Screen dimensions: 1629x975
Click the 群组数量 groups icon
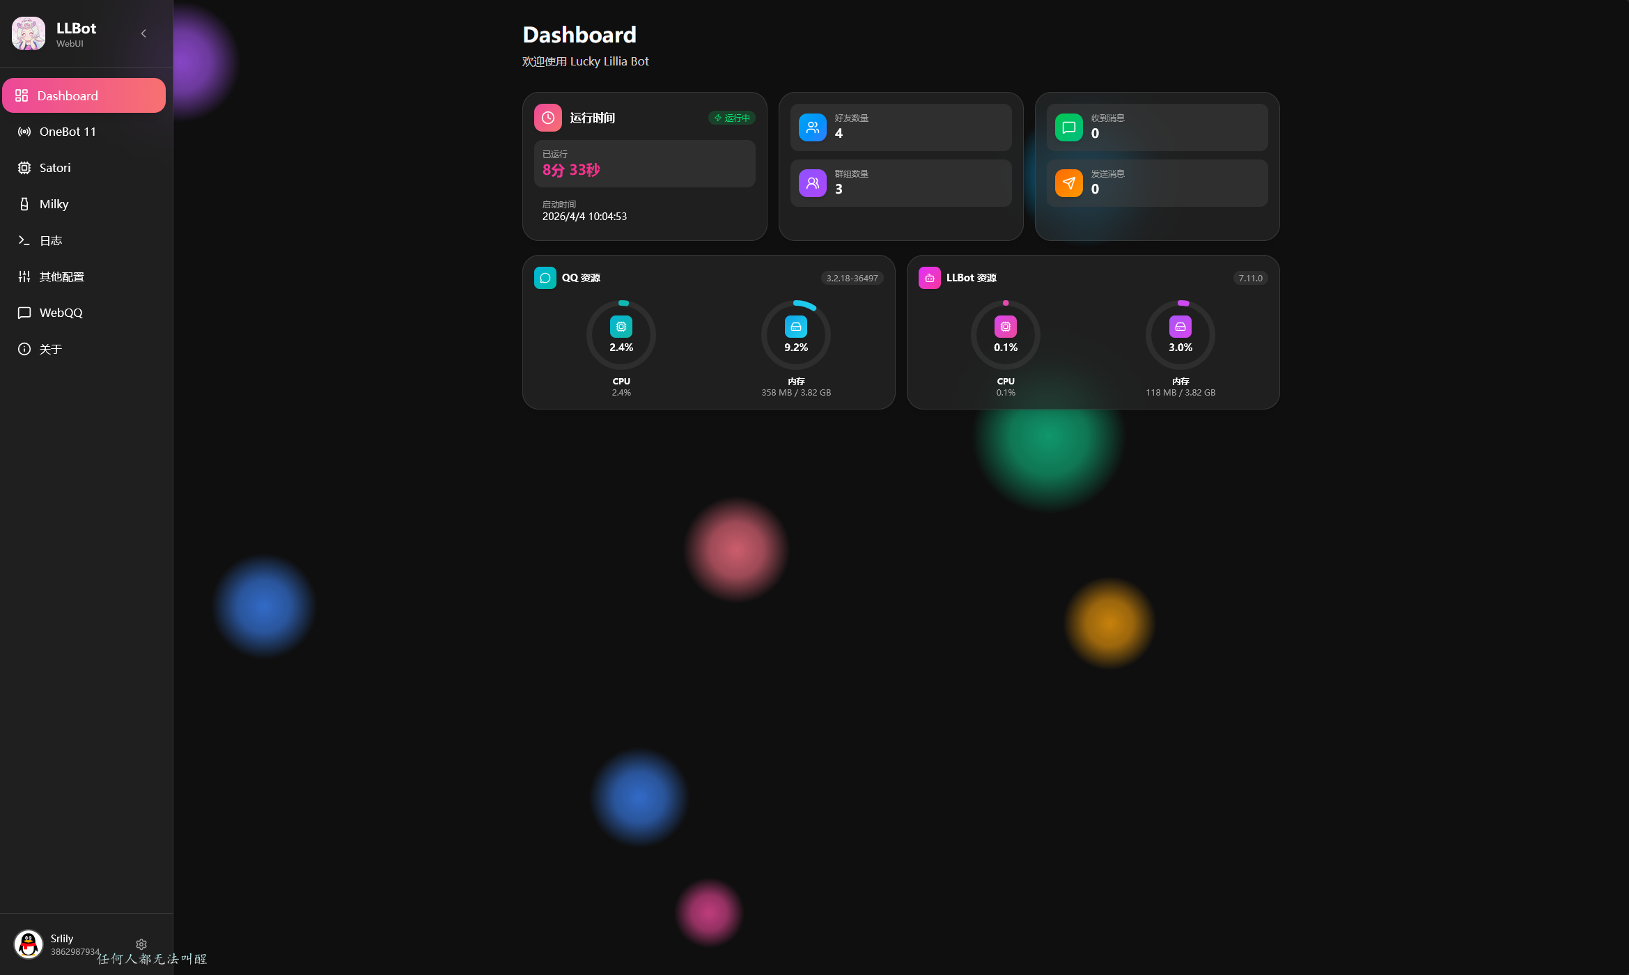point(812,183)
